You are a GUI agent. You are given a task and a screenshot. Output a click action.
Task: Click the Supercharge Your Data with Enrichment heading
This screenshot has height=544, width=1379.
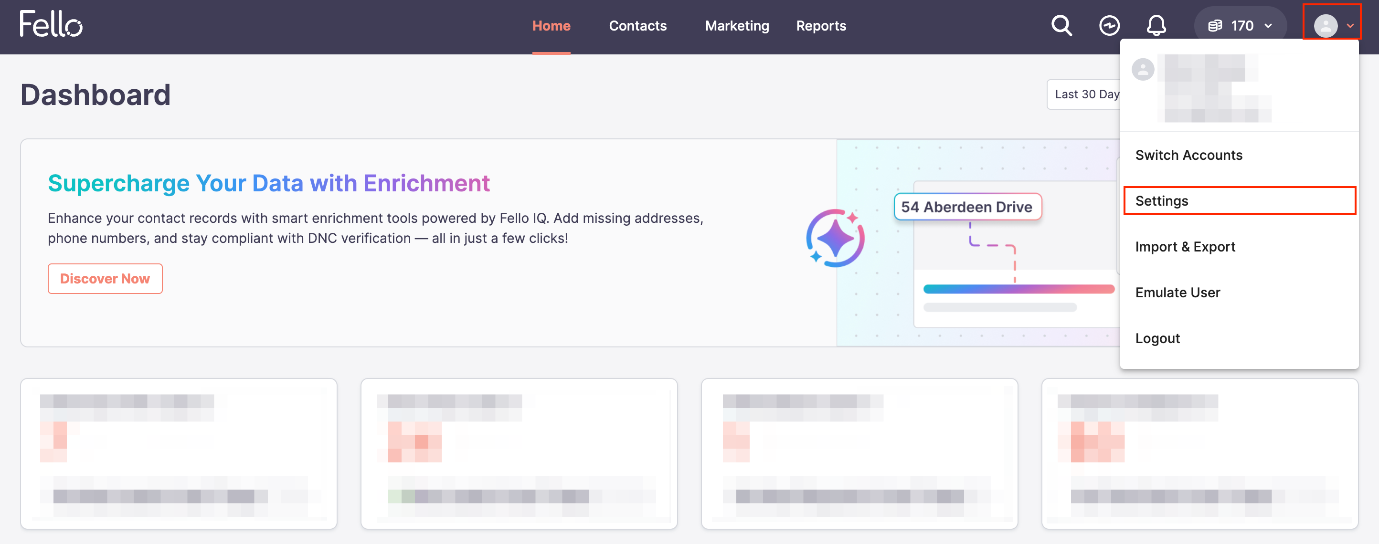[268, 183]
